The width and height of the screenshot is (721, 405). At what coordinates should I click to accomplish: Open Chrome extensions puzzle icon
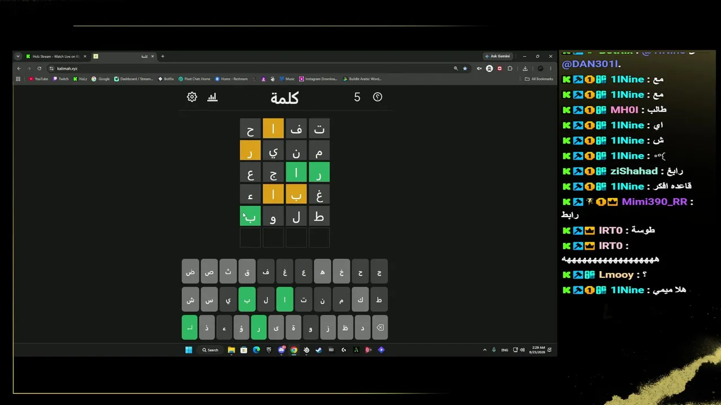click(x=510, y=68)
